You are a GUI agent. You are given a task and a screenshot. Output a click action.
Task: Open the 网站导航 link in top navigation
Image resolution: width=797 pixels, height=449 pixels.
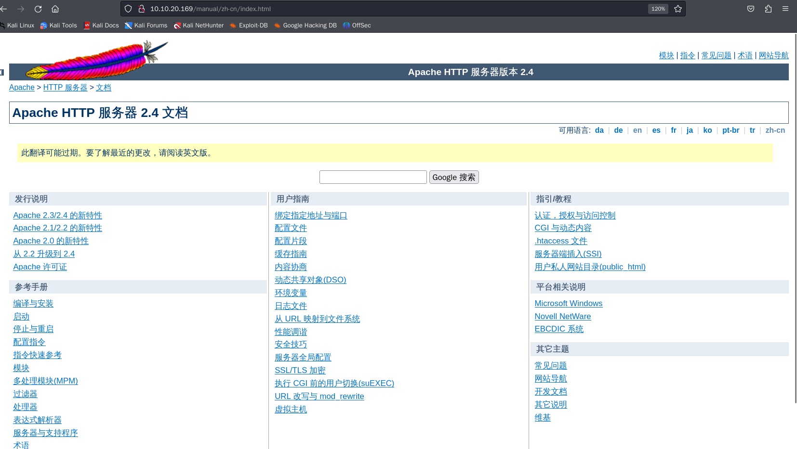point(774,55)
